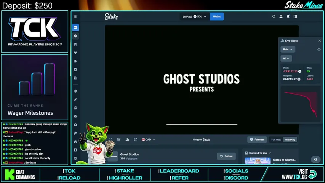325x183 pixels.
Task: Click the -CA$122.20 profit value
Action: (x=290, y=71)
